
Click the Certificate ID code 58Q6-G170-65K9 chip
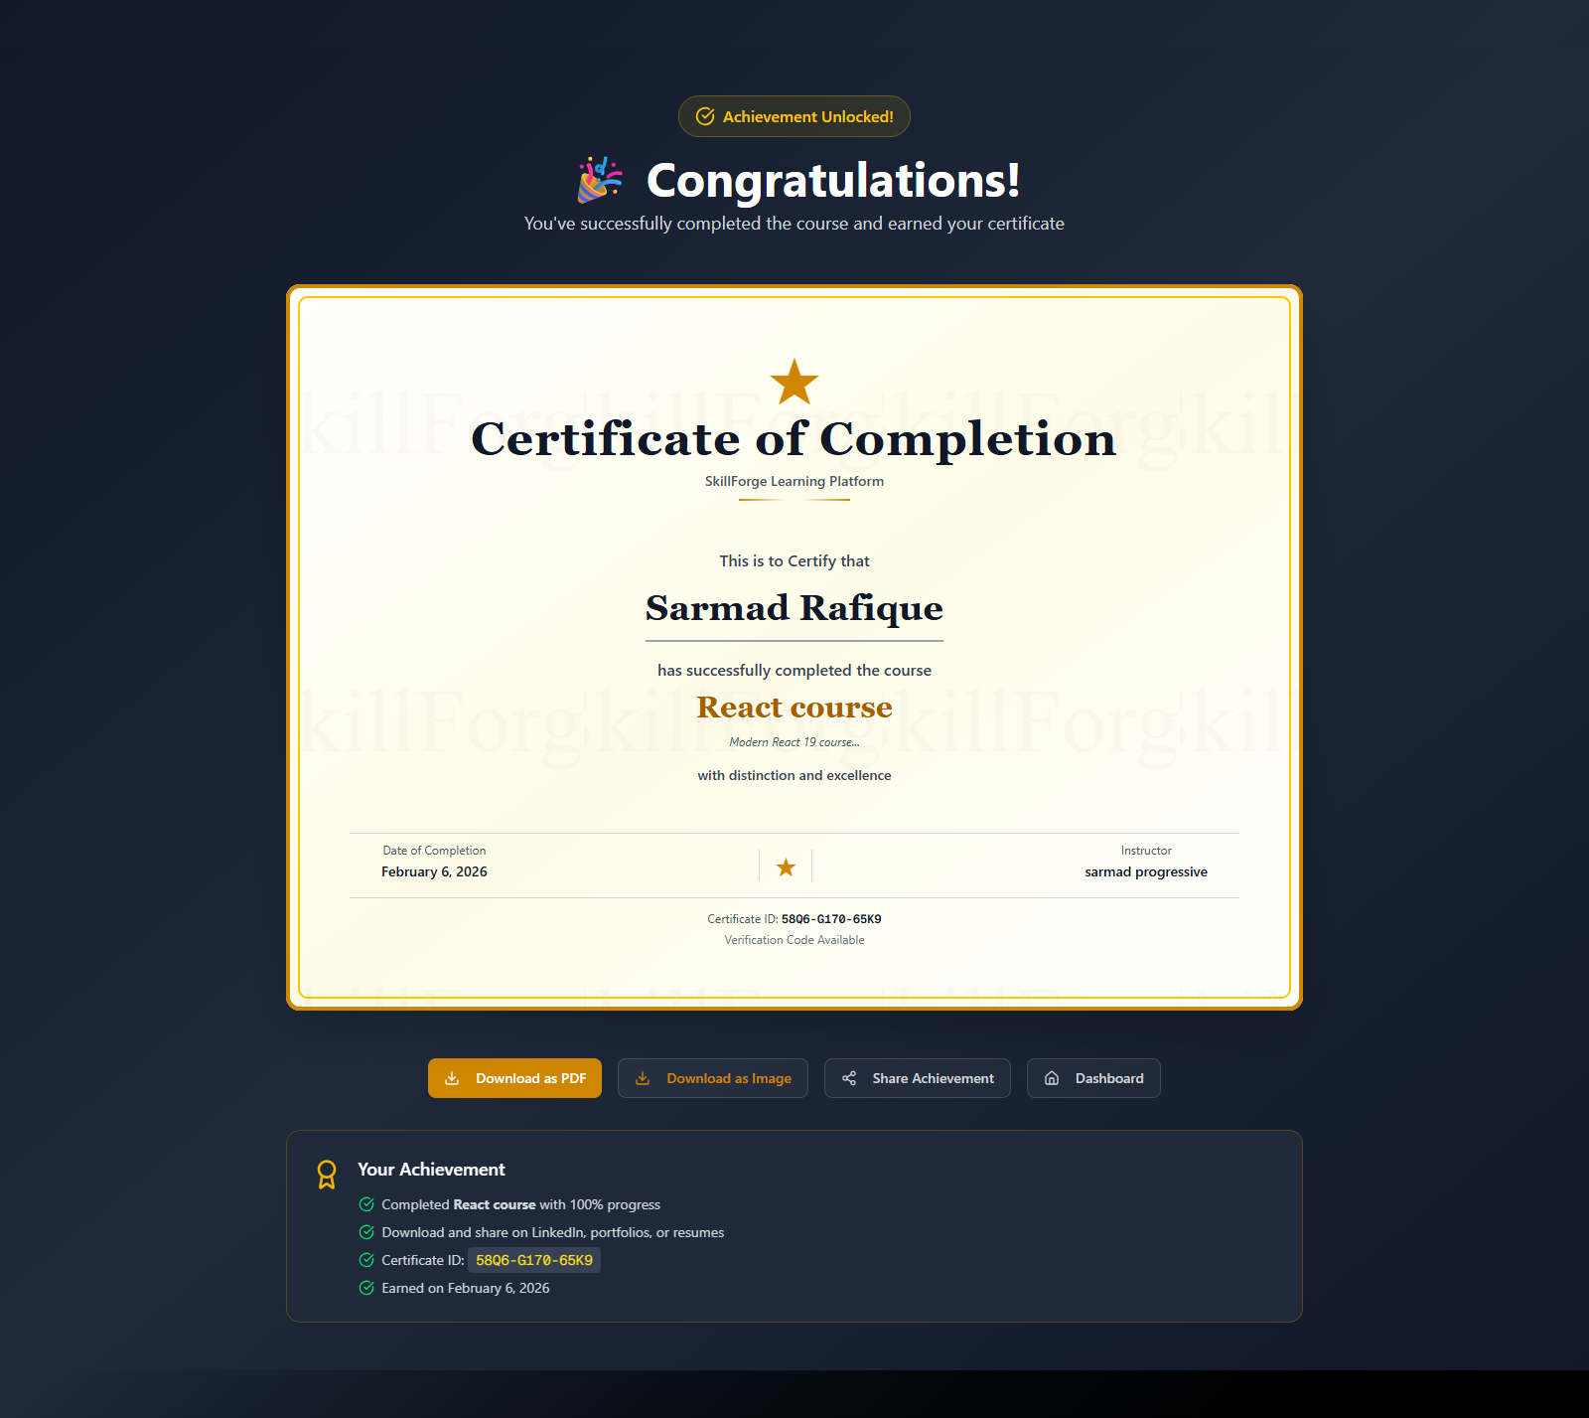tap(533, 1260)
